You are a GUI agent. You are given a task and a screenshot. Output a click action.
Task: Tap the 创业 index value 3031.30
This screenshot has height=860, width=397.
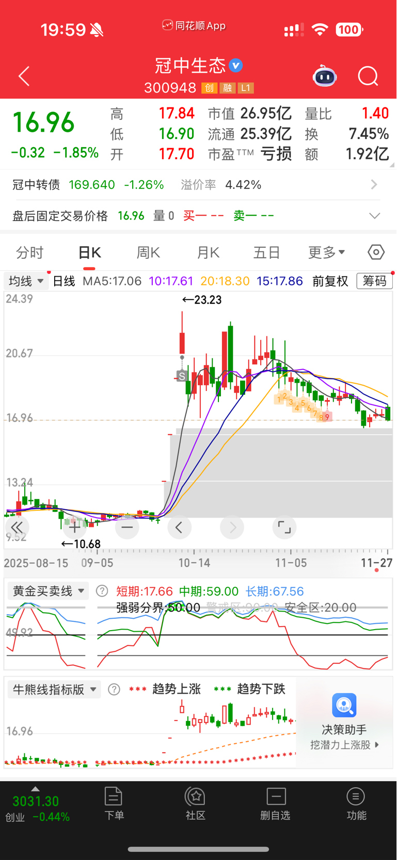pyautogui.click(x=36, y=801)
